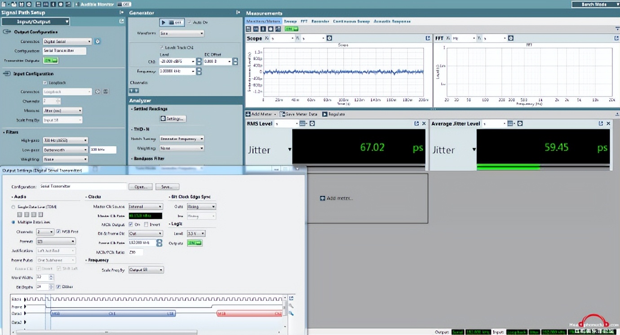Open the Waveform dropdown in Generator
Image resolution: width=620 pixels, height=335 pixels.
coord(182,33)
